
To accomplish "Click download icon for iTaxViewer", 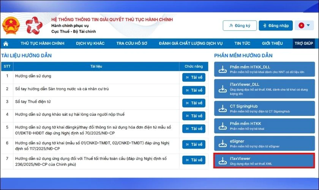I will pos(223,161).
